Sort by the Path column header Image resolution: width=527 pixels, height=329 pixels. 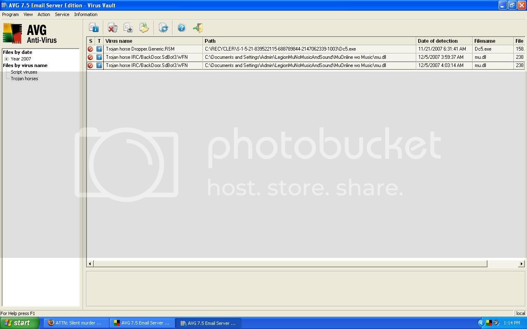click(309, 41)
